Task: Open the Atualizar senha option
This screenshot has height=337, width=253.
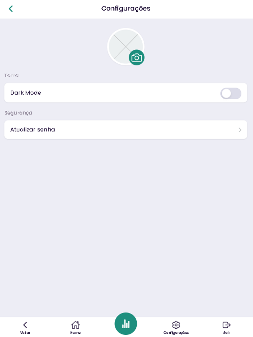Action: coord(126,129)
